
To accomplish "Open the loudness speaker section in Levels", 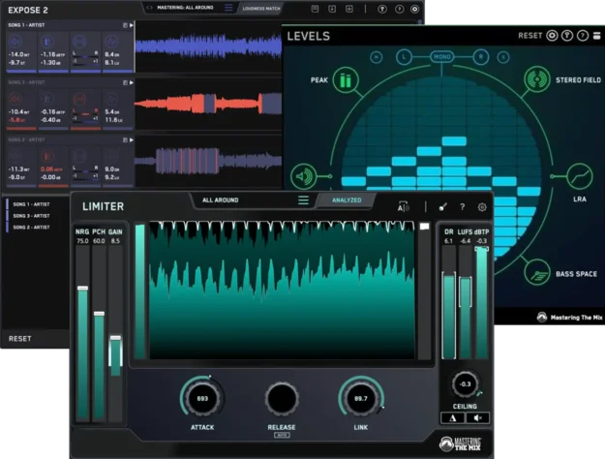I will click(304, 176).
